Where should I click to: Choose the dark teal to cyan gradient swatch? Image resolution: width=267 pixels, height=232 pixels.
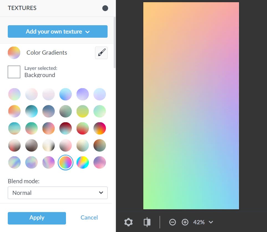32,111
